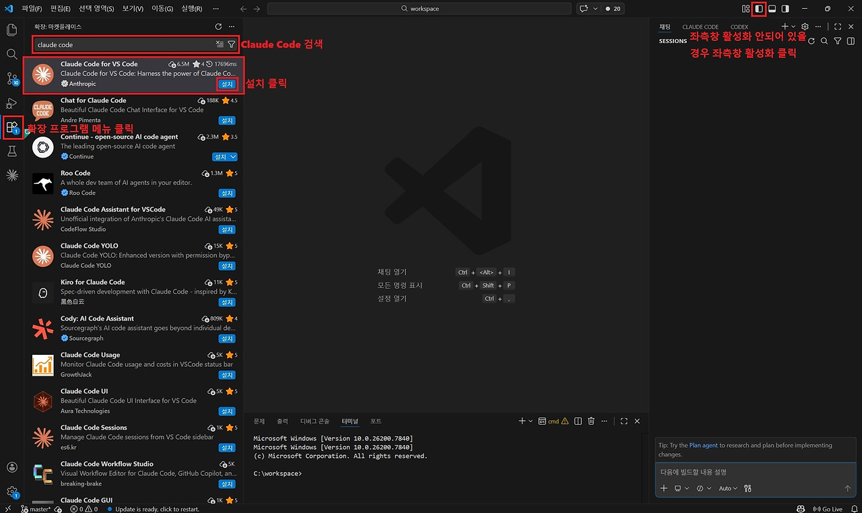Click the master branch in the status bar

36,509
